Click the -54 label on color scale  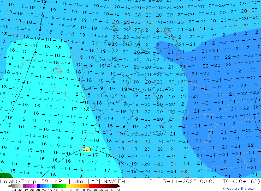pos(13,190)
